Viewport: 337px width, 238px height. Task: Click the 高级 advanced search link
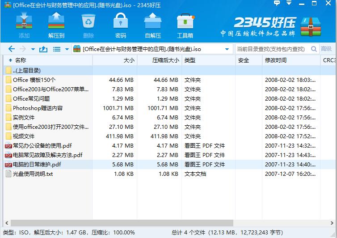tap(326, 49)
